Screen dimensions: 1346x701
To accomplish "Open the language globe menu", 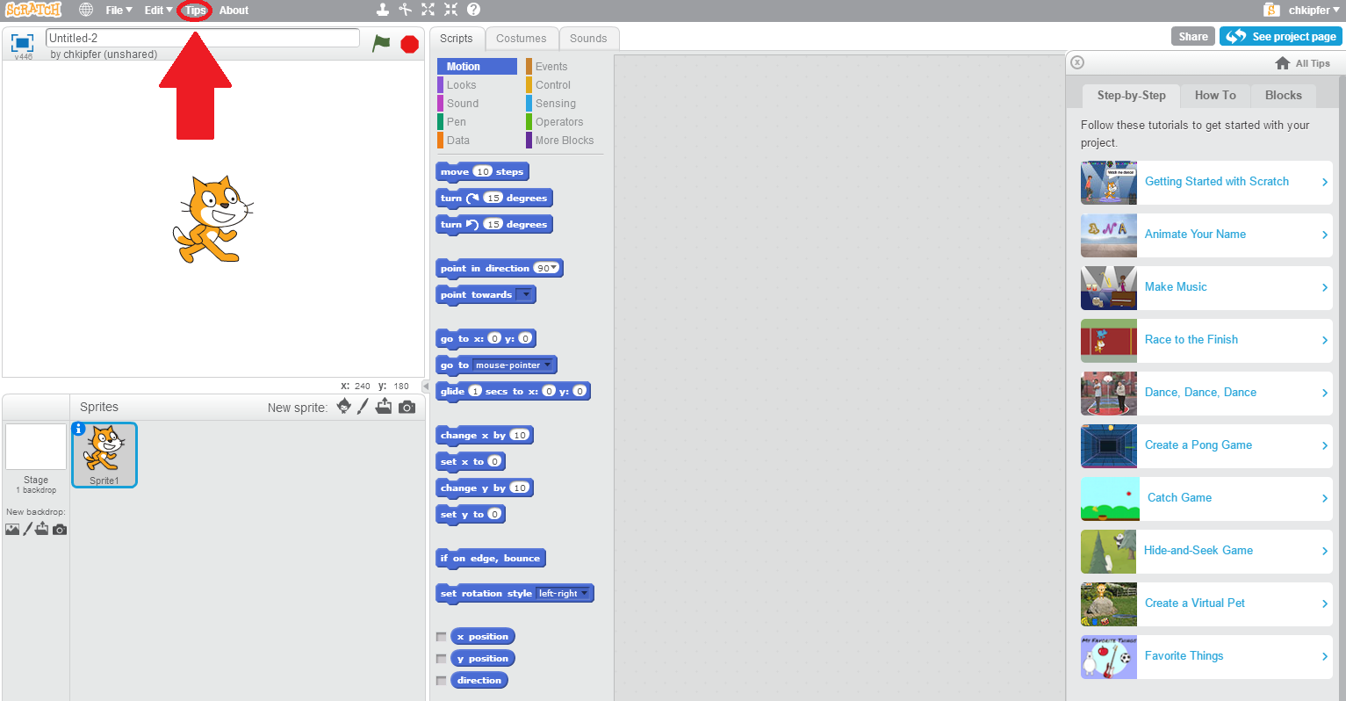I will pyautogui.click(x=85, y=10).
